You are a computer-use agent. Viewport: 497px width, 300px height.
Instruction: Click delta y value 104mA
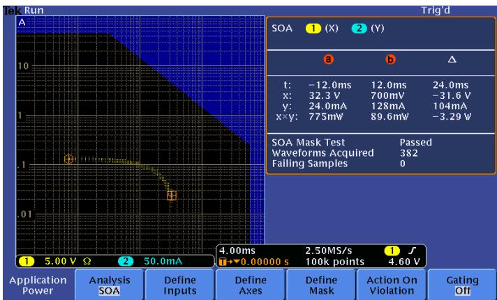(450, 106)
